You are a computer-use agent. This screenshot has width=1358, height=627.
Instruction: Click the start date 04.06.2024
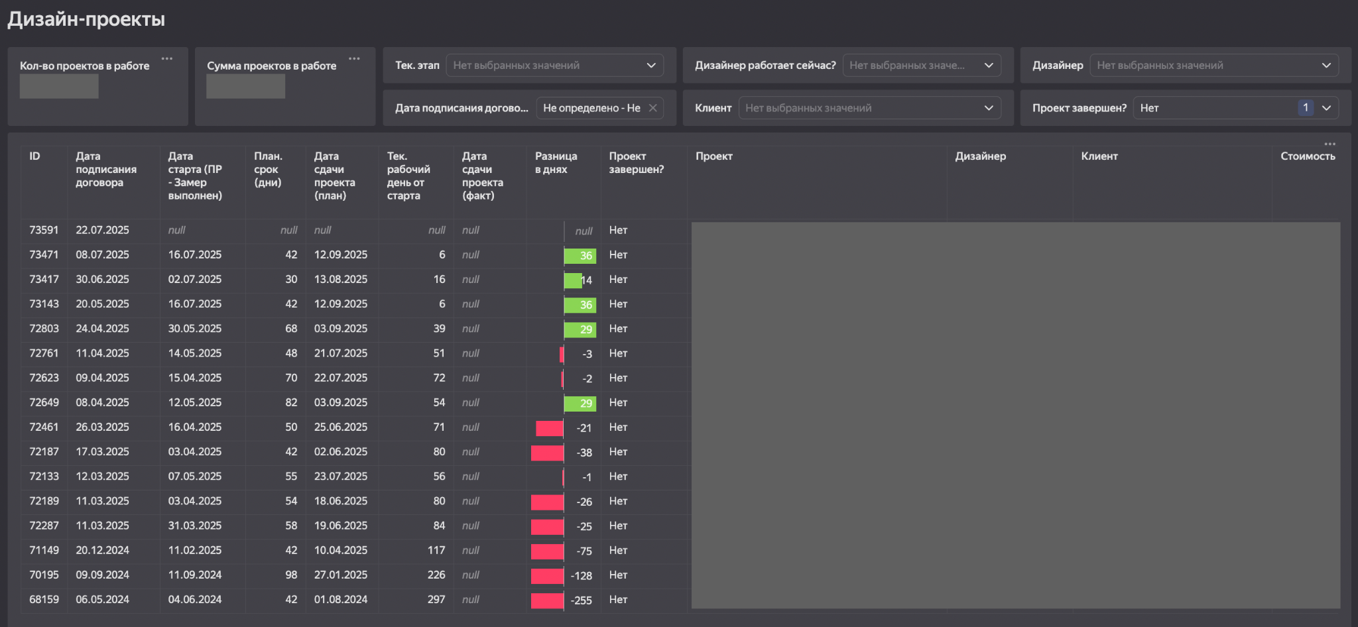tap(195, 600)
